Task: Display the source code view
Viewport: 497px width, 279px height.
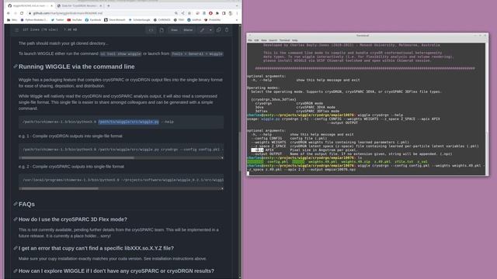Action: coord(151,30)
